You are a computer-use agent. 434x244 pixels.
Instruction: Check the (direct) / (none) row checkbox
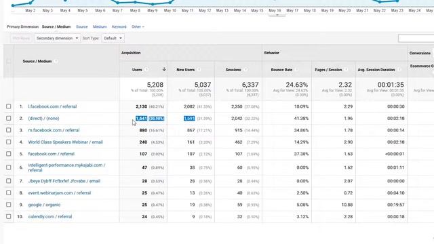(x=9, y=118)
